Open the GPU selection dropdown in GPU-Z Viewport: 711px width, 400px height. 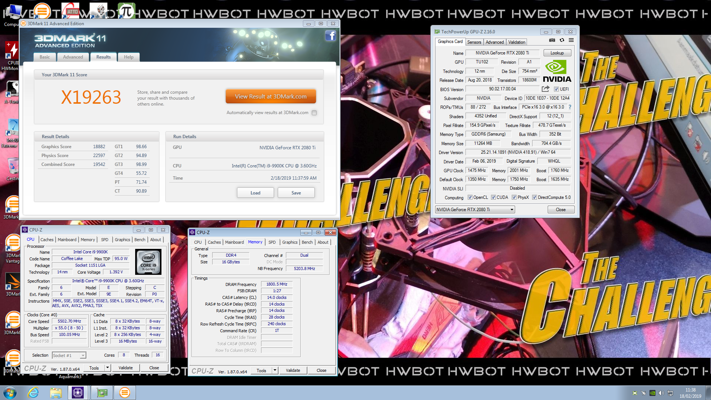[475, 210]
